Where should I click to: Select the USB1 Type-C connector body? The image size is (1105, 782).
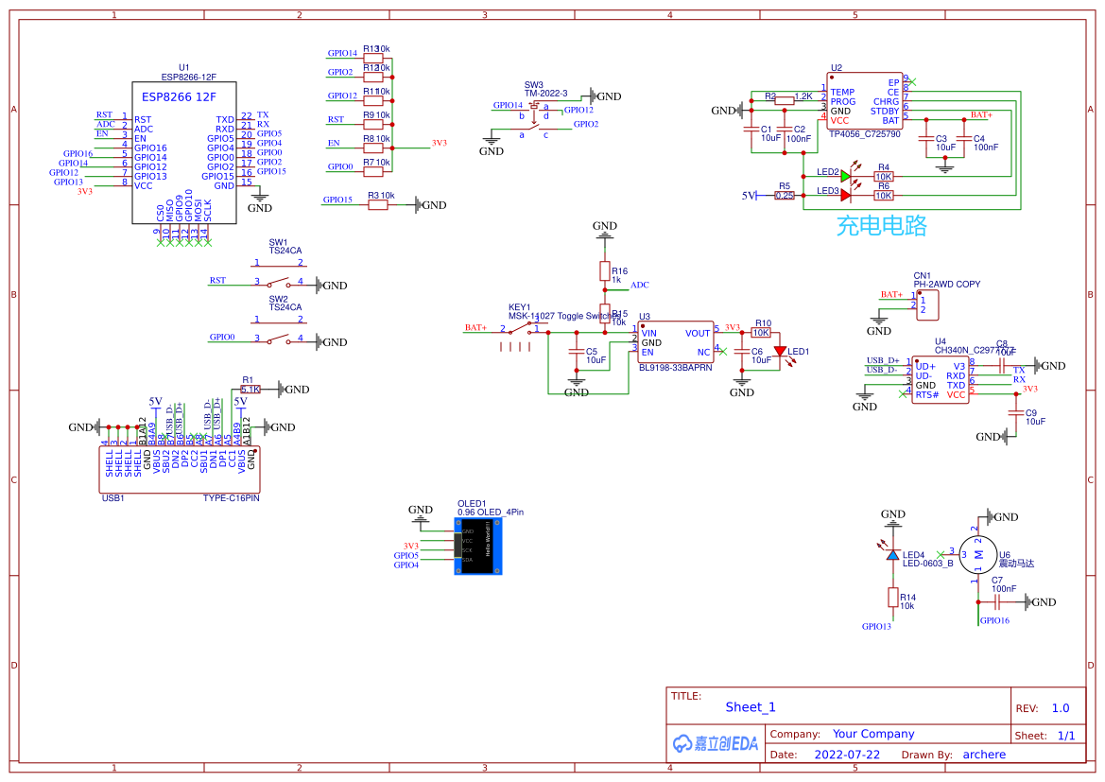click(x=180, y=470)
